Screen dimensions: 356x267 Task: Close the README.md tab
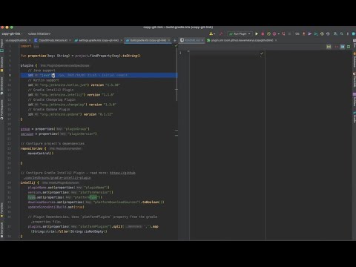coord(202,40)
